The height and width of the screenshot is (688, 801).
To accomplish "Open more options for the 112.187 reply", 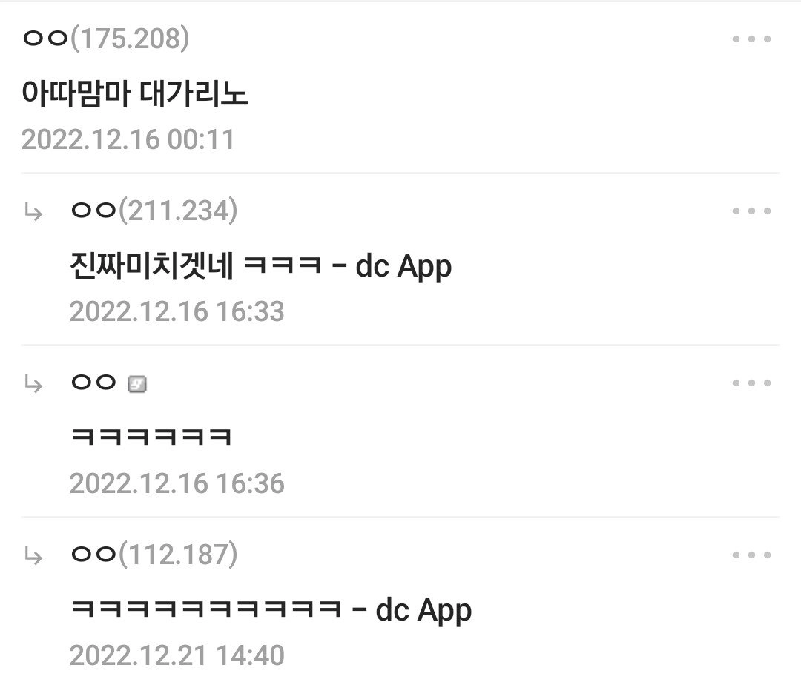I will (751, 555).
